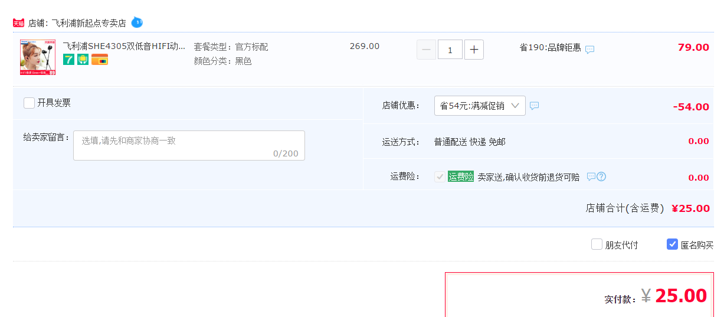The width and height of the screenshot is (724, 317).
Task: Click the question mark help icon for 运费险
Action: [601, 177]
